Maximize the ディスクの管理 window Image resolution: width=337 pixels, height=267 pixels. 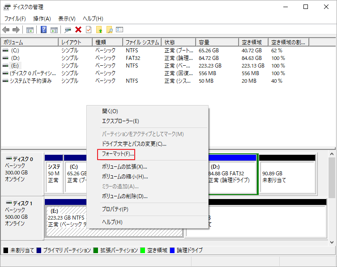pos(305,7)
